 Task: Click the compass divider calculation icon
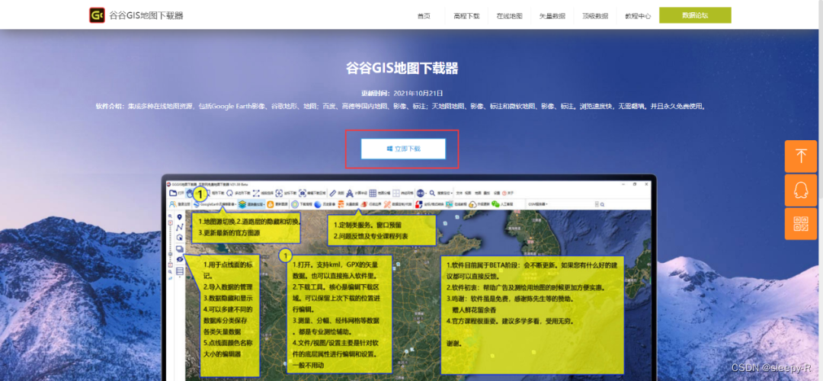350,193
